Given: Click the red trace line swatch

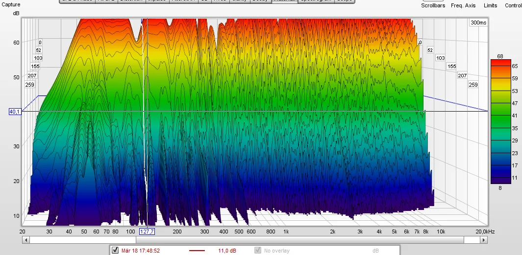Looking at the screenshot, I should point(197,251).
